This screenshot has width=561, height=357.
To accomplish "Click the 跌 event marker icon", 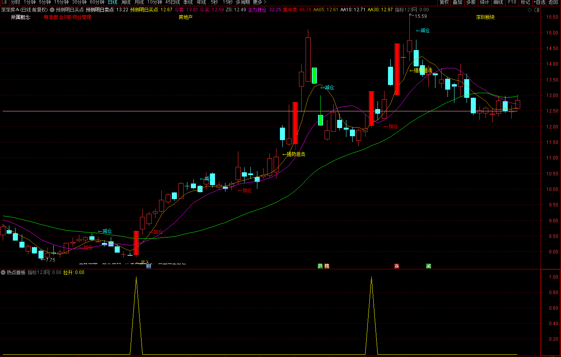I will [320, 266].
